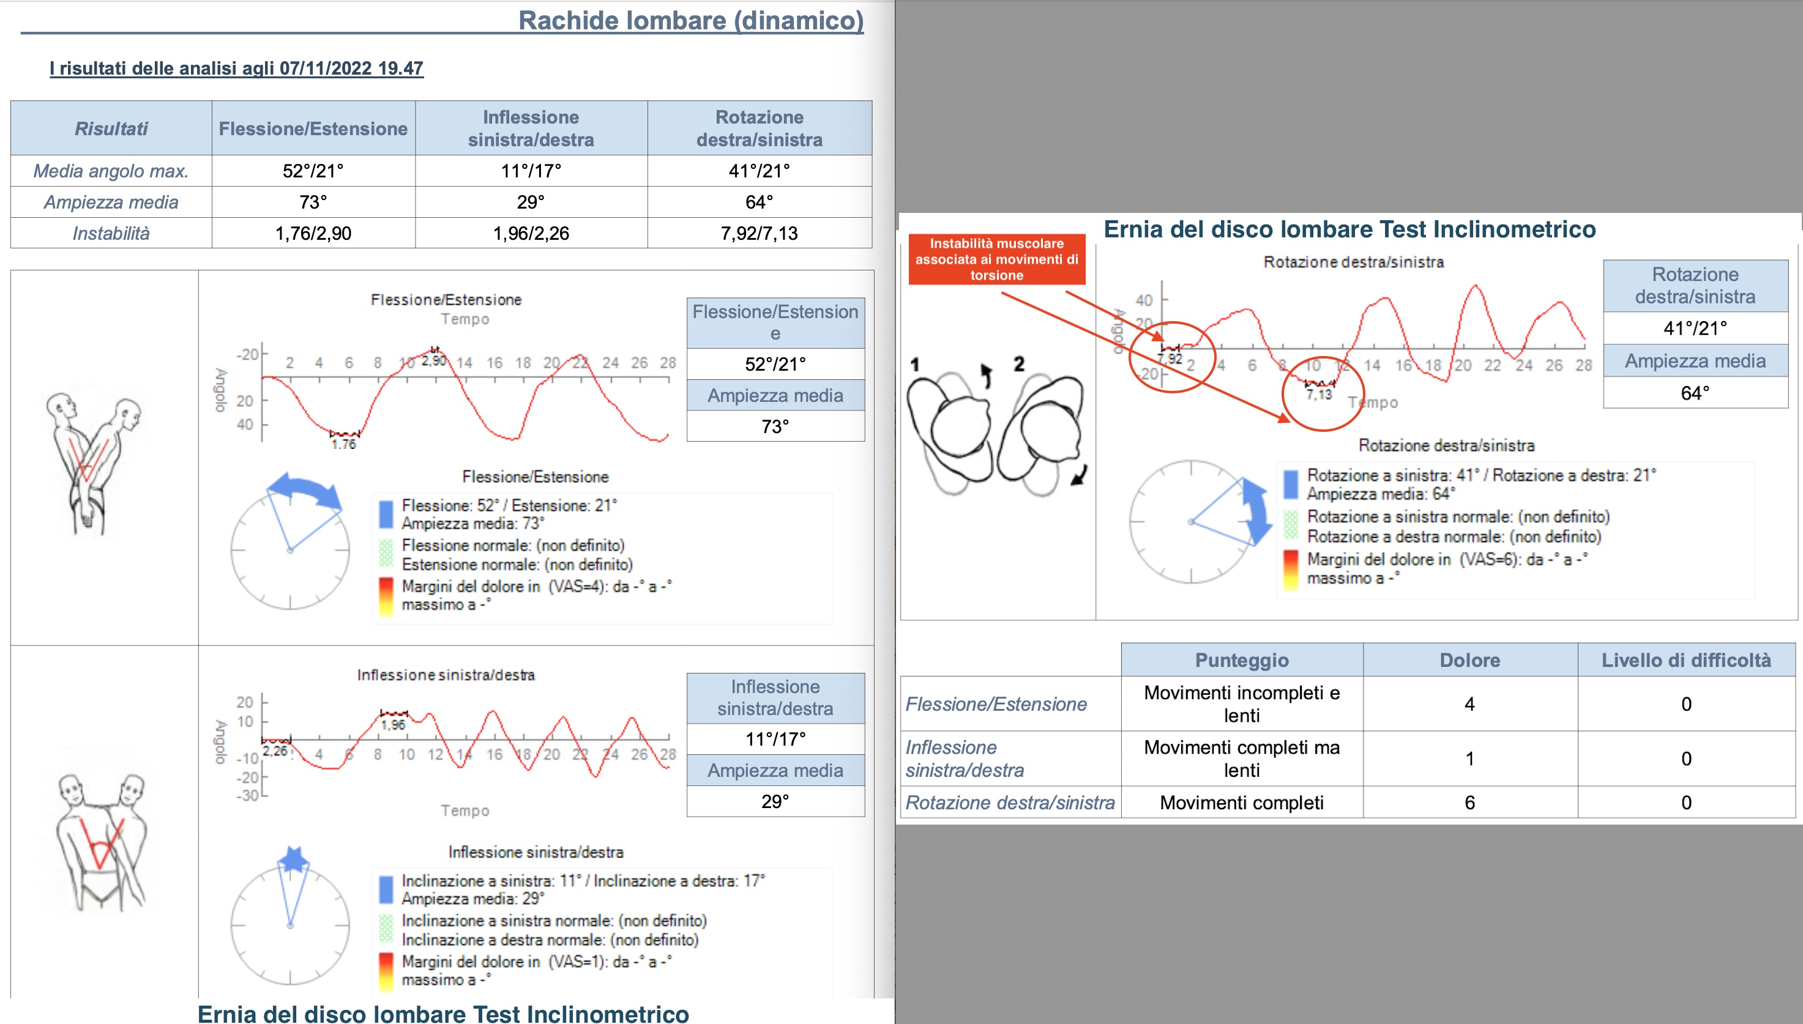1803x1024 pixels.
Task: Select the 'Livello di difficoltà' column header
Action: pyautogui.click(x=1686, y=659)
